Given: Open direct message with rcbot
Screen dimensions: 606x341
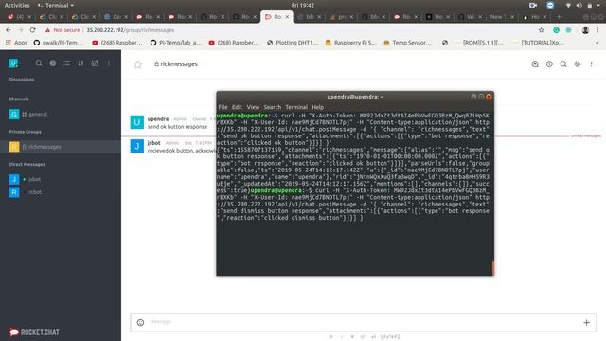Looking at the screenshot, I should coord(61,192).
